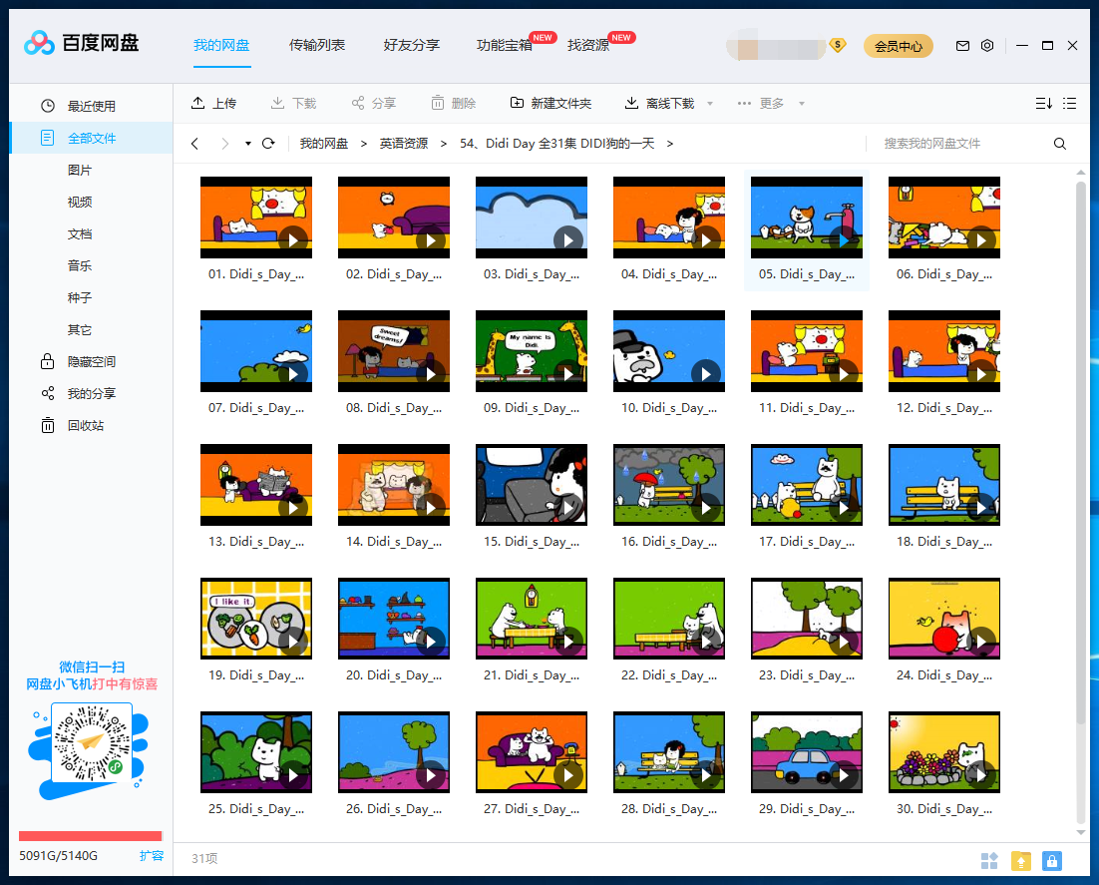
Task: Click the vertical scrollbar in file area
Action: pyautogui.click(x=1081, y=452)
